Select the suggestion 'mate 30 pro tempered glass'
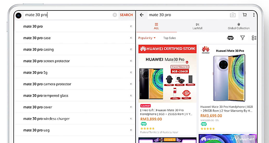Viewport: 269px width, 143px height. click(75, 96)
